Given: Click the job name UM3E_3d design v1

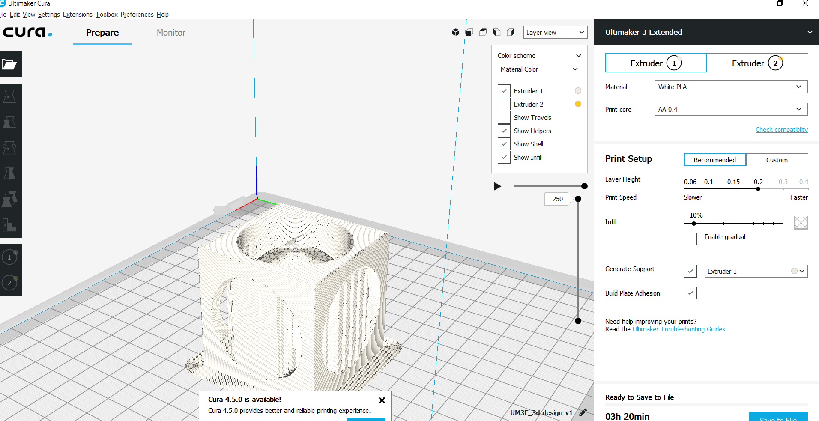Looking at the screenshot, I should click(x=541, y=412).
